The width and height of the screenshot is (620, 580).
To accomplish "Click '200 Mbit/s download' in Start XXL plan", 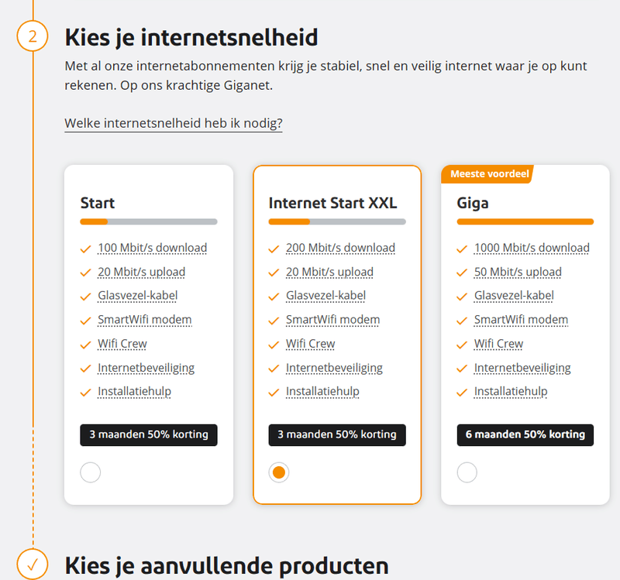I will pos(340,248).
